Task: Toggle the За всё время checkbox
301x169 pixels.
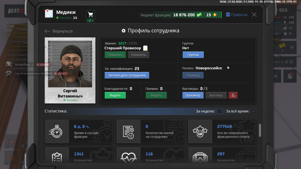Action: coord(253,111)
